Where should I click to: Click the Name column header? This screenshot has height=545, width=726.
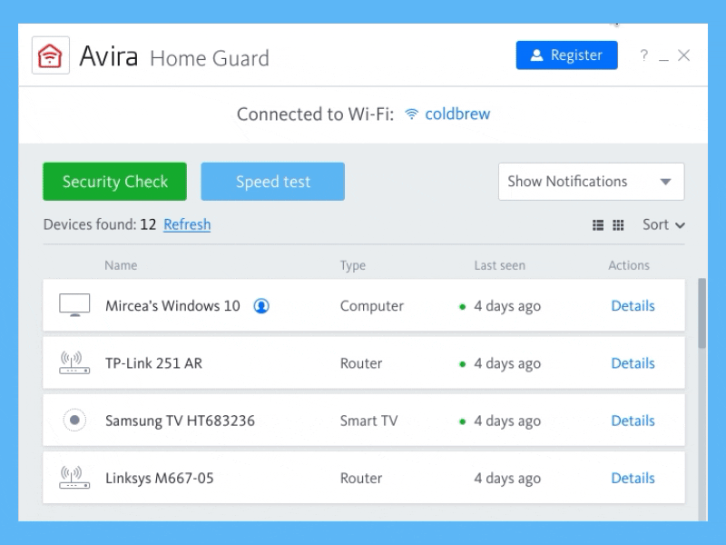pyautogui.click(x=120, y=265)
